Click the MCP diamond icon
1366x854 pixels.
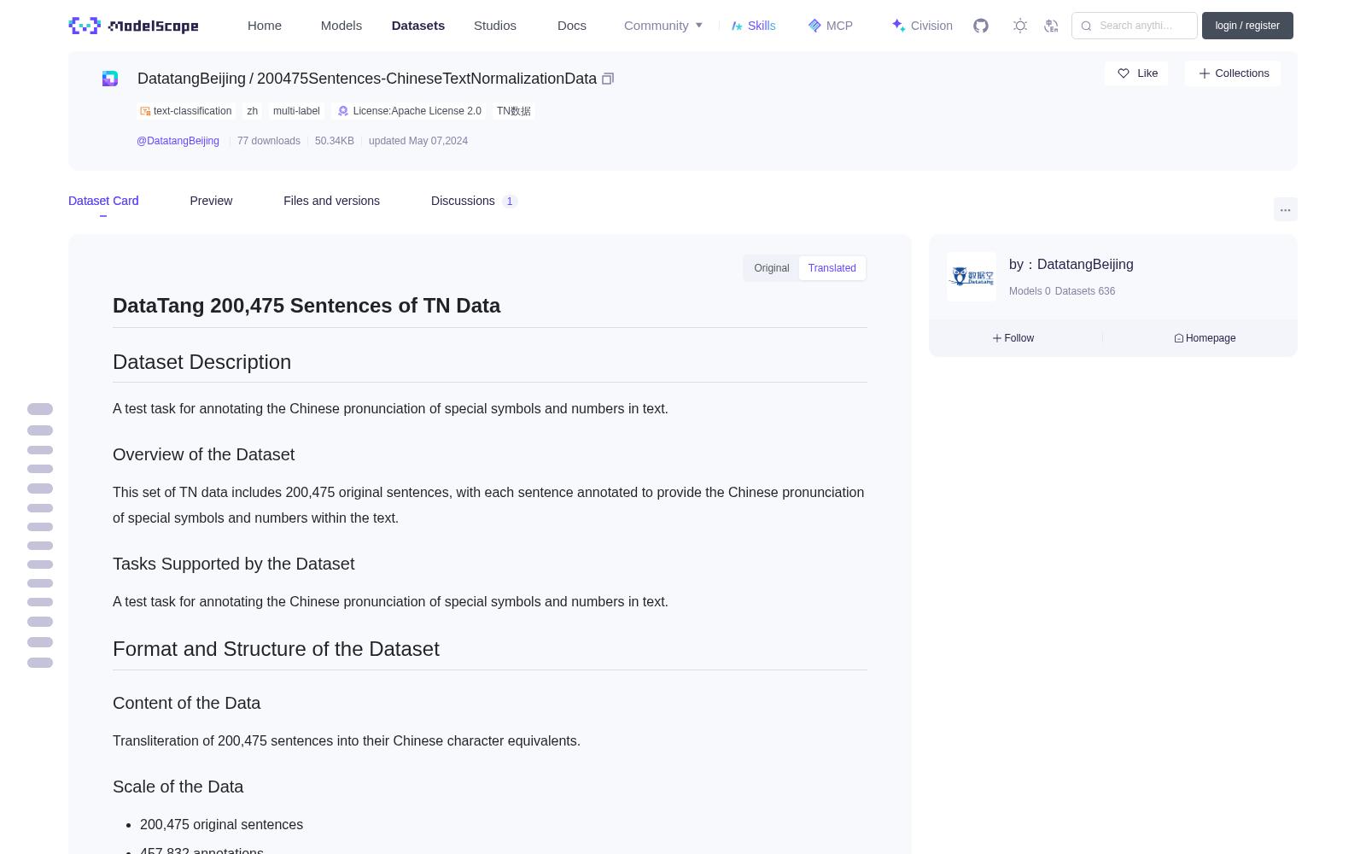tap(814, 26)
